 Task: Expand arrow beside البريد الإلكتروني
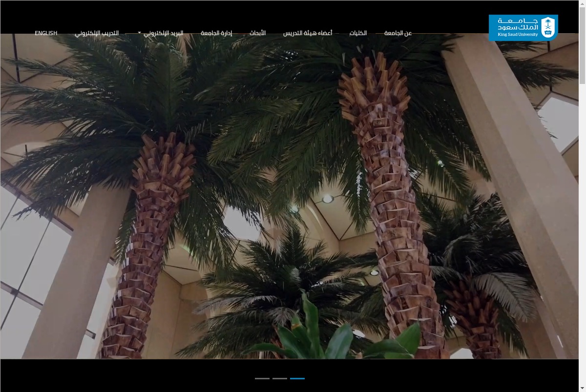(x=140, y=33)
